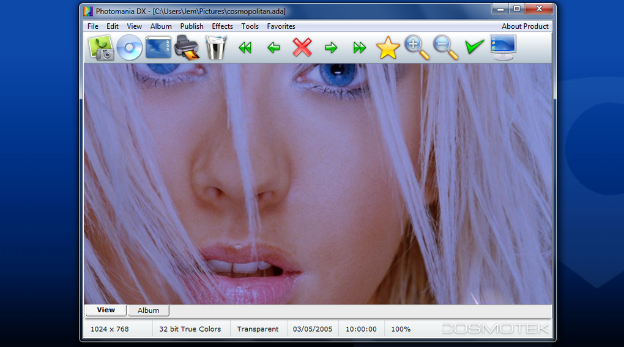Click the blue screen slideshow icon
This screenshot has width=624, height=347.
pos(158,47)
